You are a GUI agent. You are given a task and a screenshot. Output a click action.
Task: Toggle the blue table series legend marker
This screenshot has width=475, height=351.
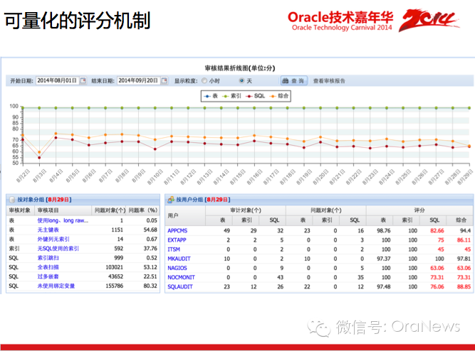click(x=207, y=96)
